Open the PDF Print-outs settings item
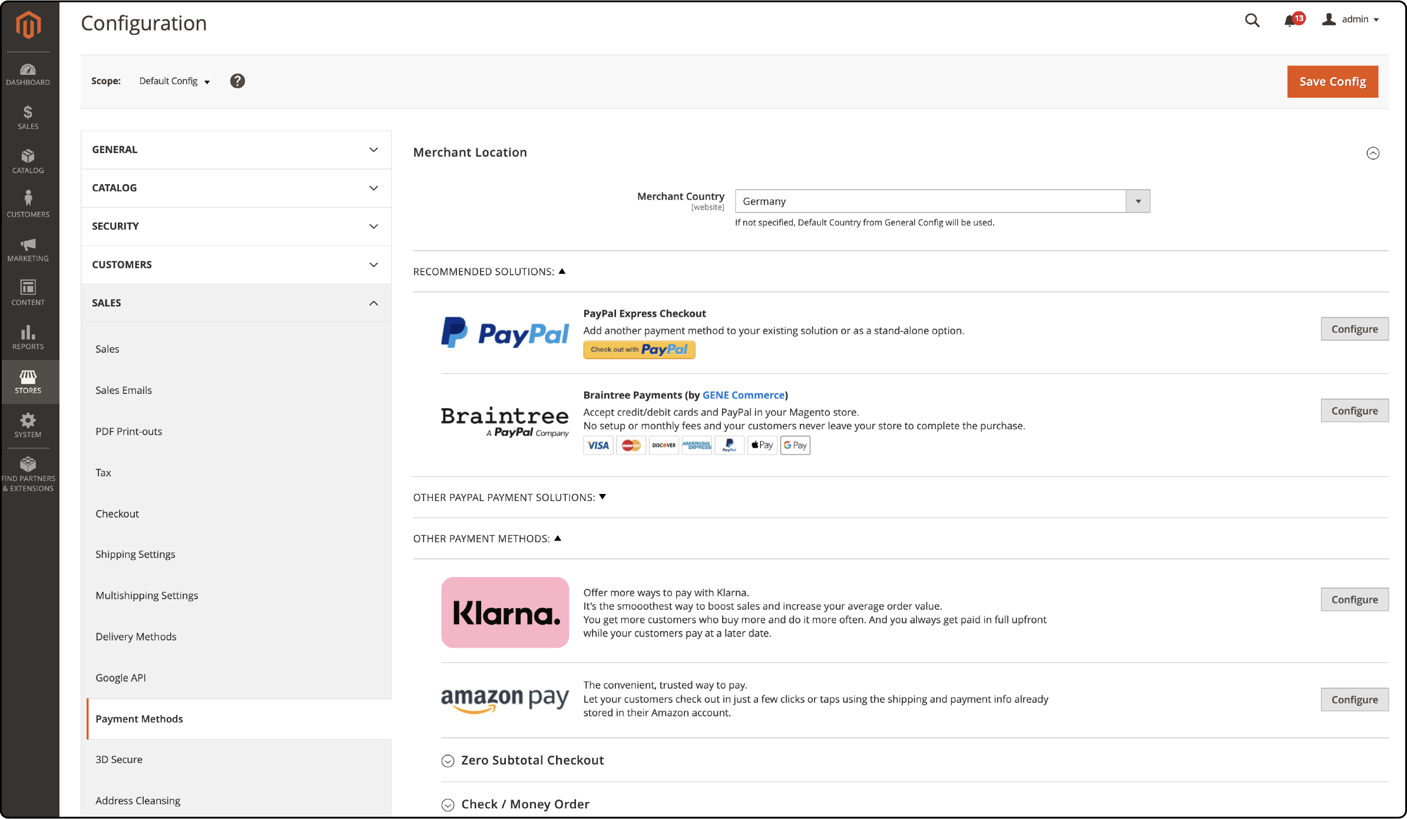Viewport: 1407px width, 819px height. [128, 432]
